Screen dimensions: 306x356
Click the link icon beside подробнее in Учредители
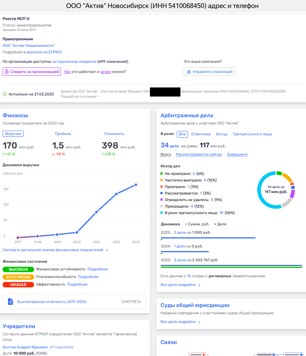click(x=51, y=347)
